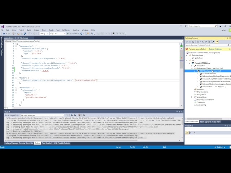Select Startup.cs in Solution Explorer tree
The height and width of the screenshot is (173, 231).
[x=201, y=102]
